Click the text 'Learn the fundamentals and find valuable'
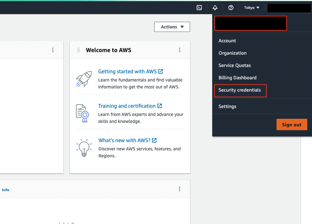This screenshot has width=312, height=224. click(x=140, y=80)
